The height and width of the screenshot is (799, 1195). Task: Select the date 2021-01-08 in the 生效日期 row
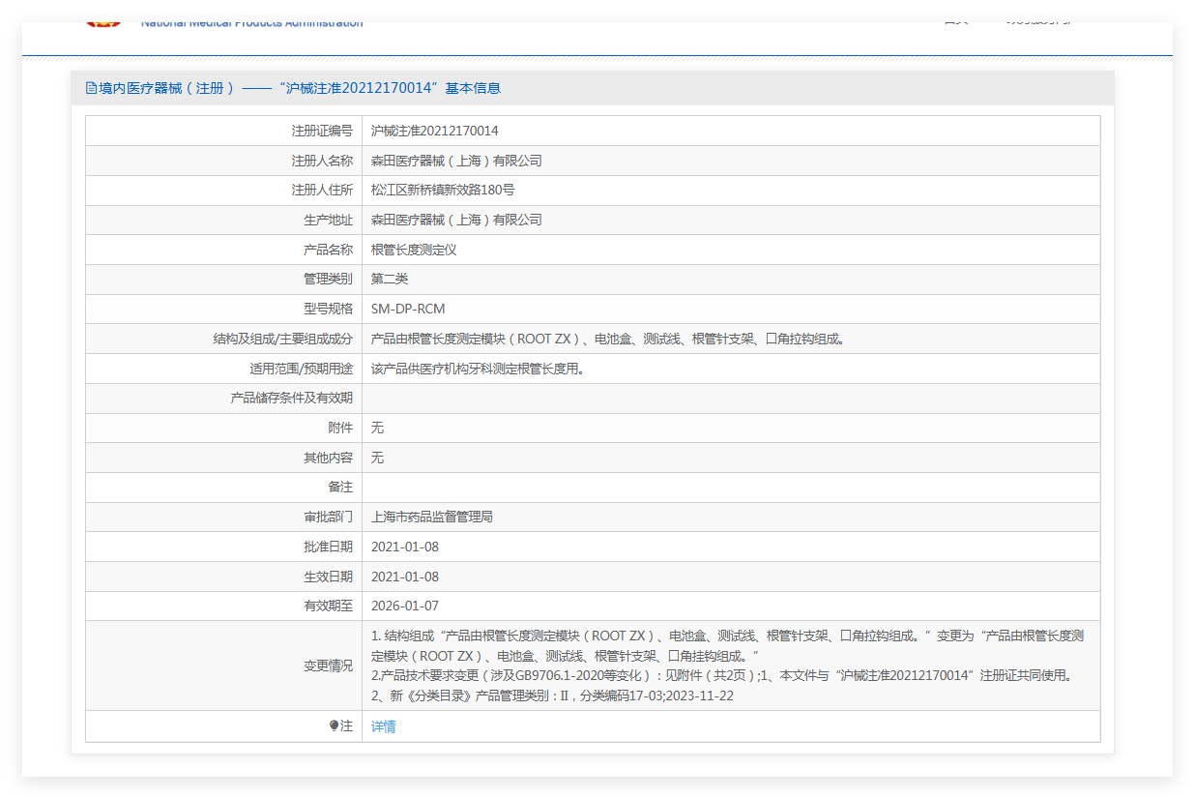(x=405, y=577)
